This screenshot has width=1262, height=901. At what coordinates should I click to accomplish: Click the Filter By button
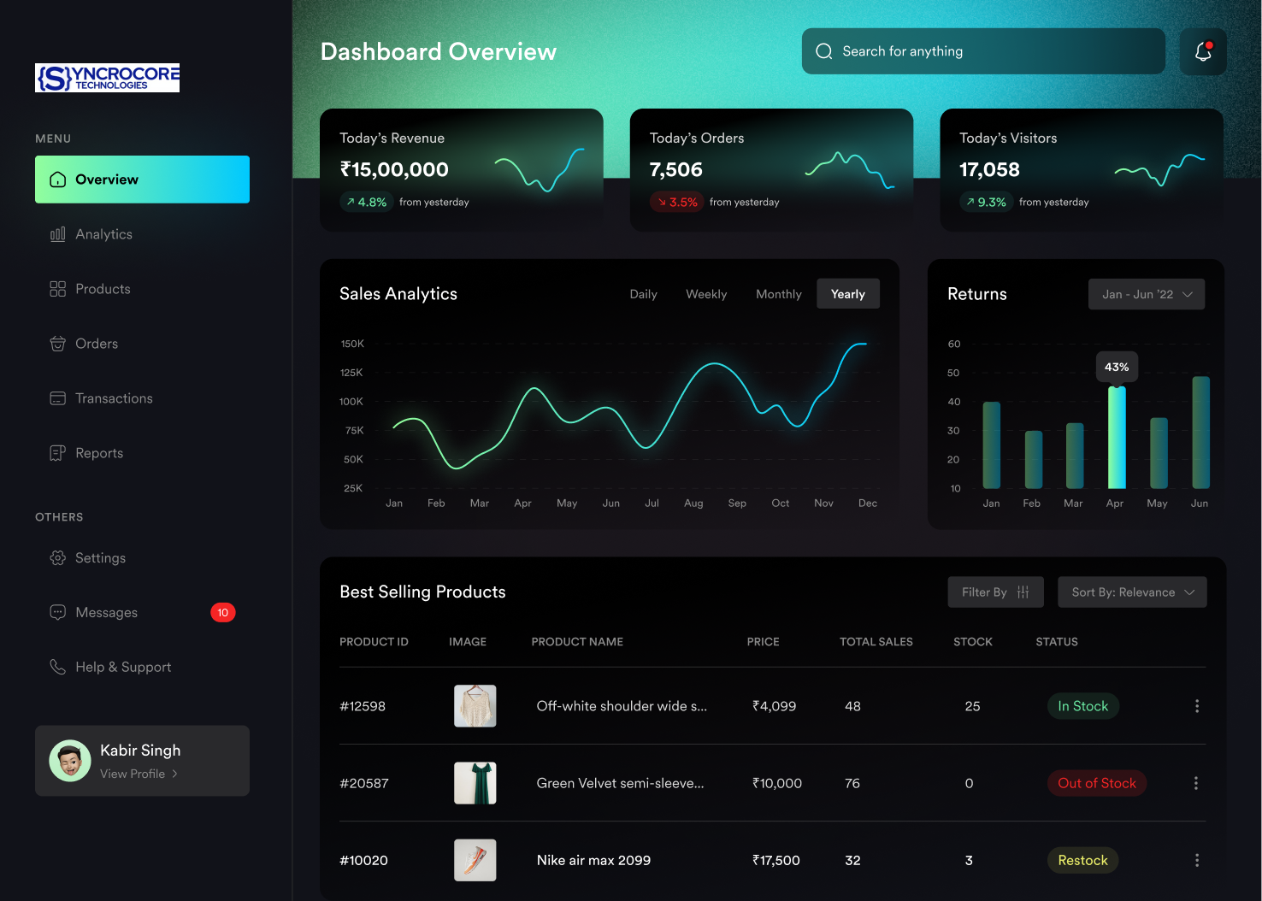[995, 592]
